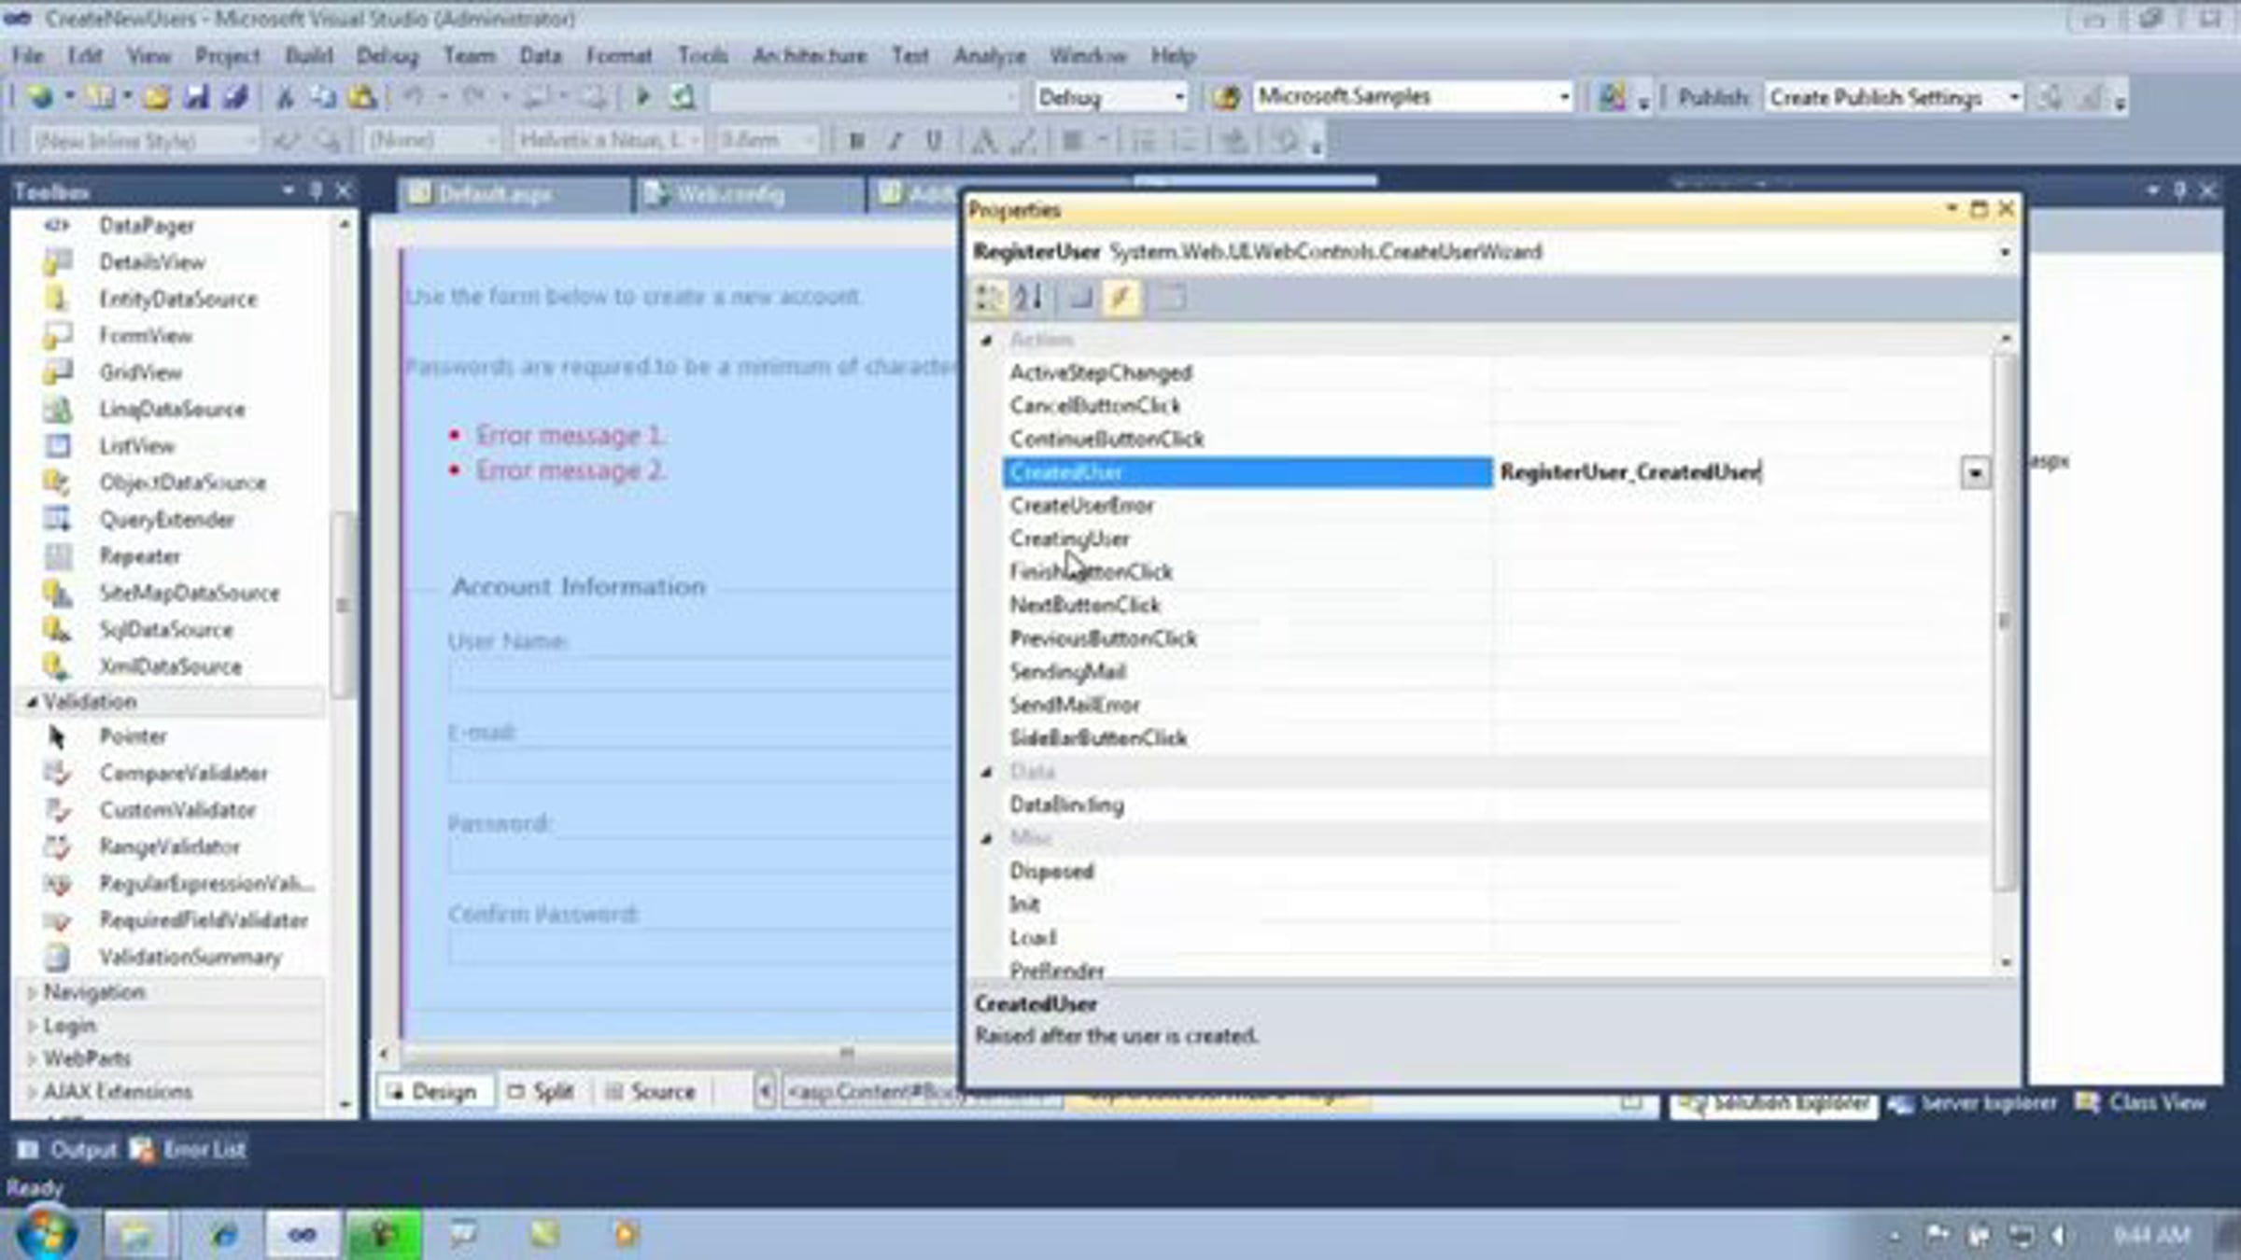Click the Save toolbar icon
The image size is (2241, 1260).
[195, 97]
